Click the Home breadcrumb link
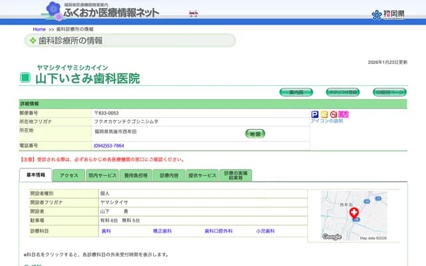Screen dimensions: 426x266 click(x=39, y=29)
